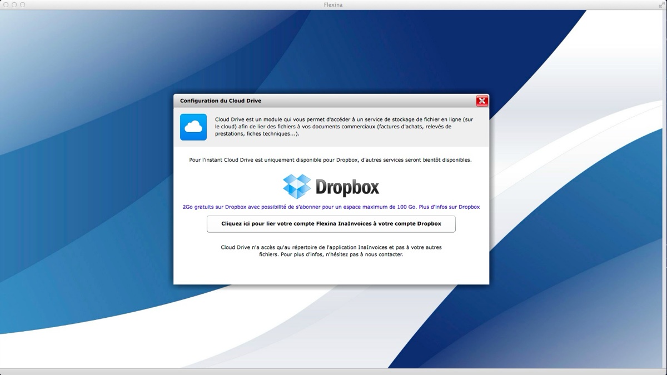The image size is (667, 375).
Task: Click the text starting with Cloud Drive est un module
Action: click(345, 127)
